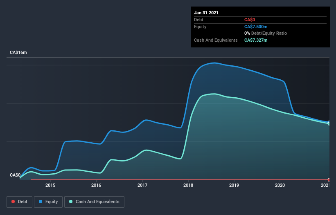Click the Cash And Equivalents tooltip row label
The width and height of the screenshot is (336, 215).
coord(216,40)
